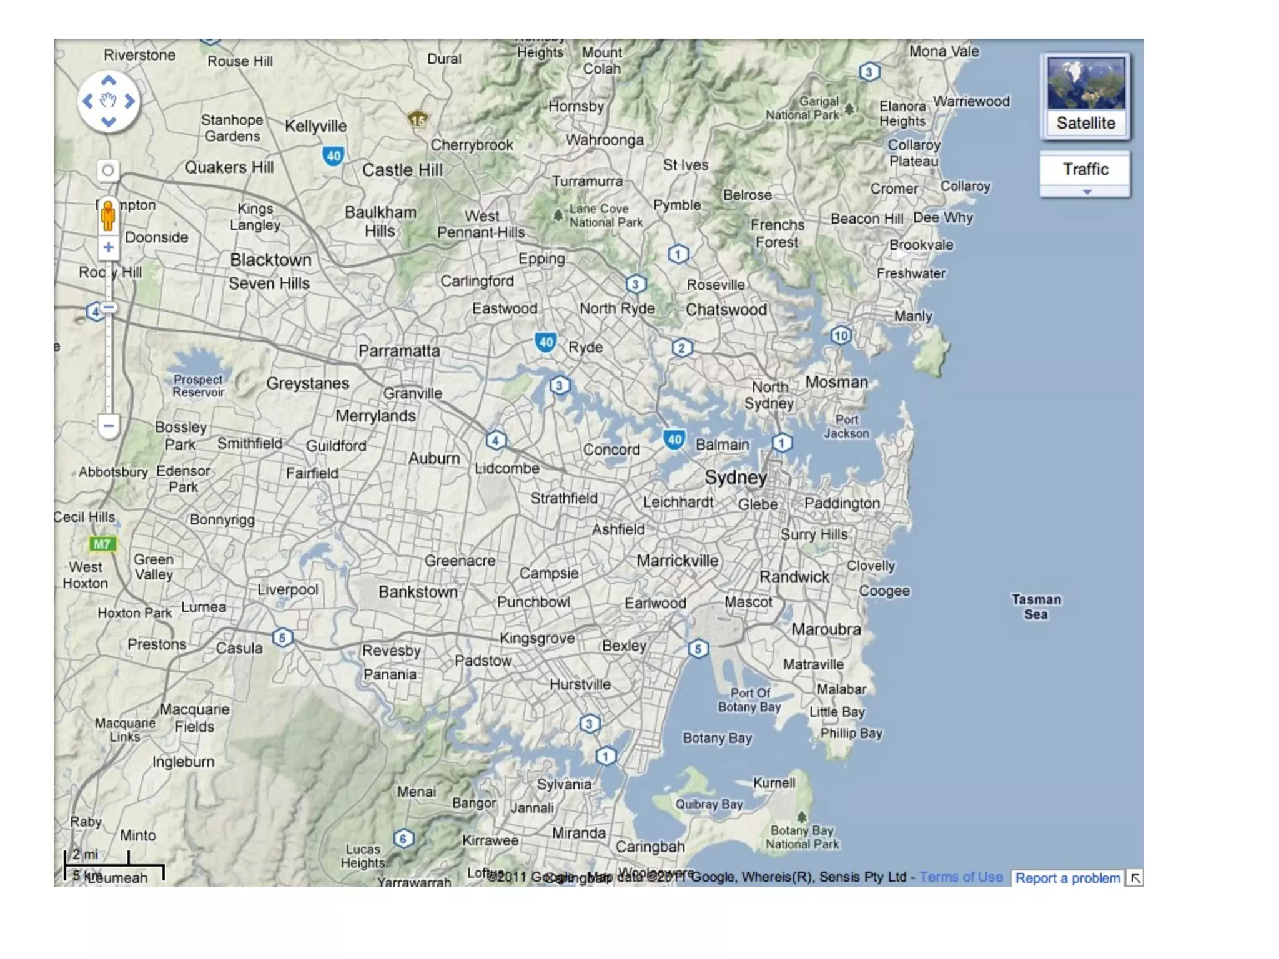Screen dimensions: 1279x959
Task: Click the circle button above pegman
Action: pyautogui.click(x=108, y=170)
